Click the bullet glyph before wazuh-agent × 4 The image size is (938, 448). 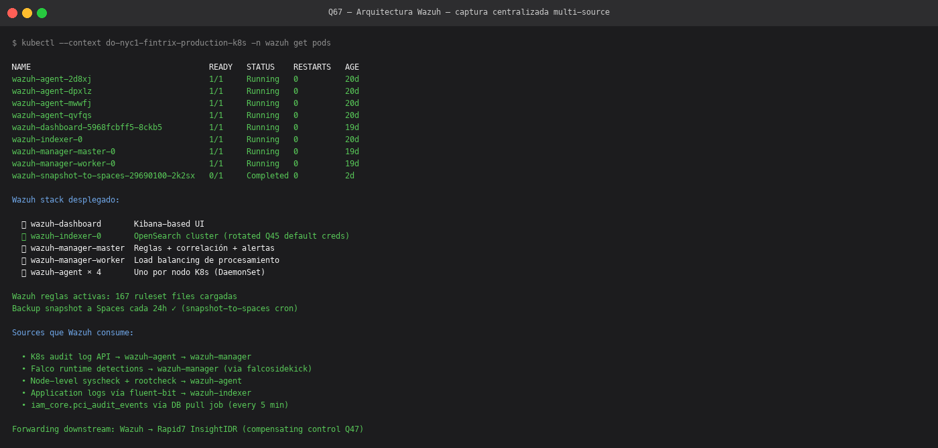pos(23,272)
